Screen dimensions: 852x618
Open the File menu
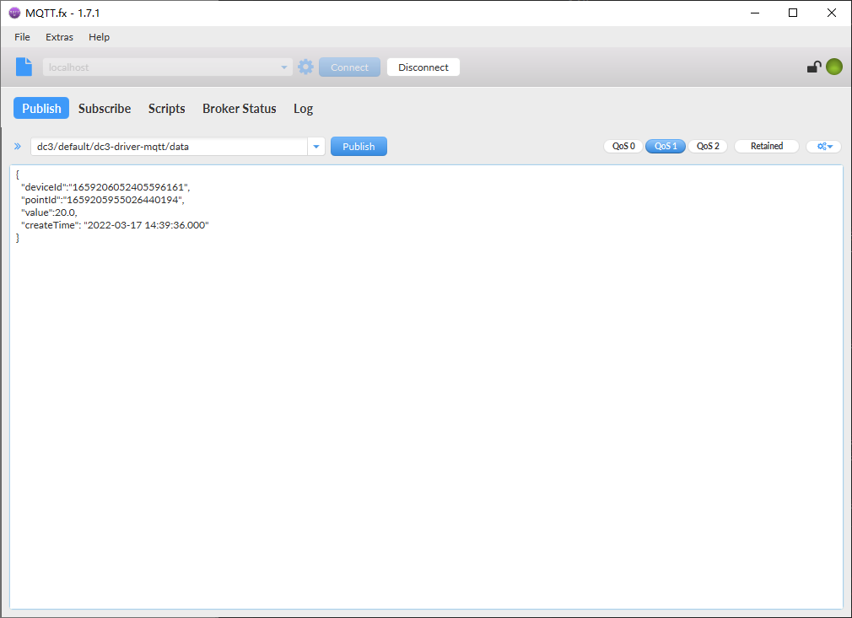(22, 37)
